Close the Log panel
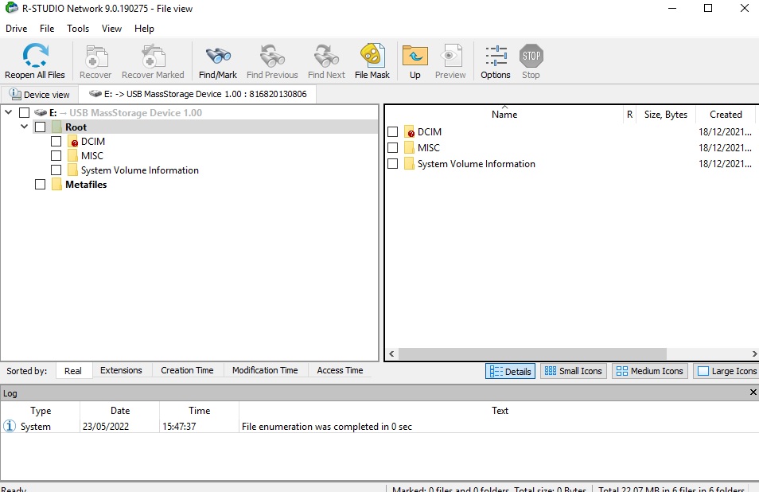759x492 pixels. 753,392
